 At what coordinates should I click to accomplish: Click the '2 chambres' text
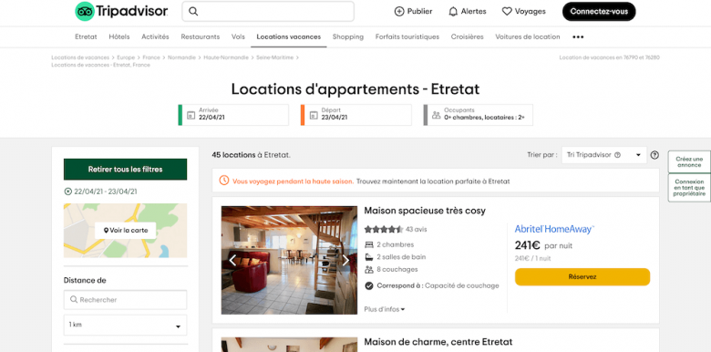[396, 245]
